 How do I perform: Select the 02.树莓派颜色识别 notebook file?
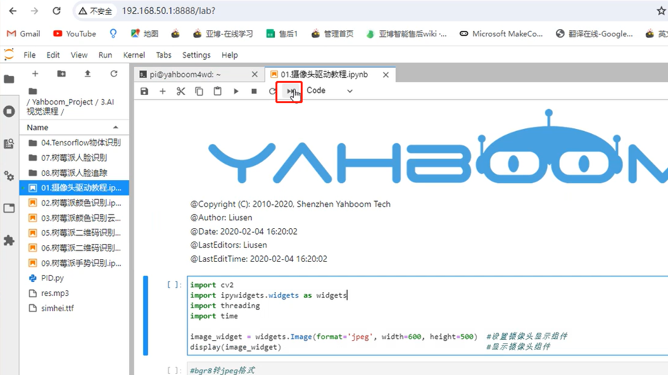75,203
